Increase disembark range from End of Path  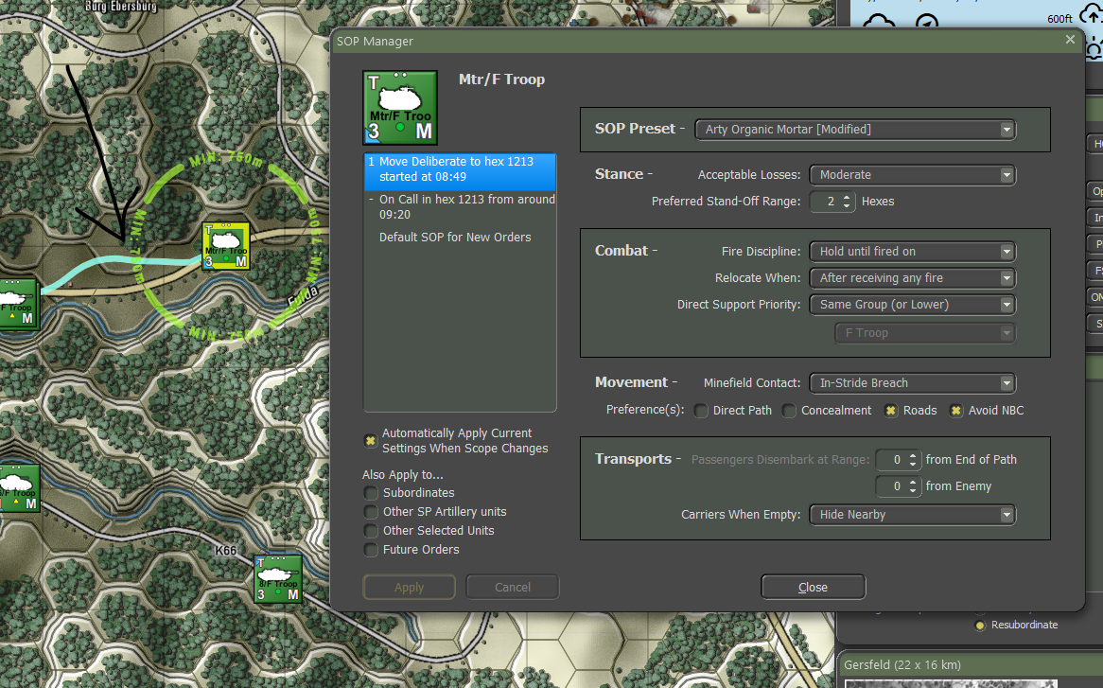(x=912, y=455)
